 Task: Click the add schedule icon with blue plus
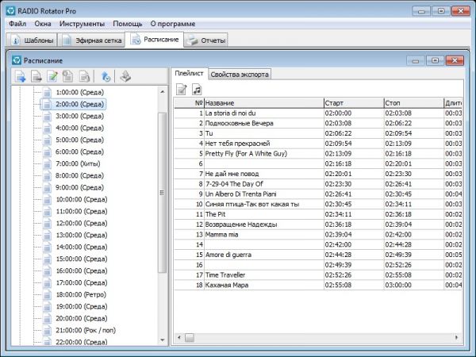point(21,77)
